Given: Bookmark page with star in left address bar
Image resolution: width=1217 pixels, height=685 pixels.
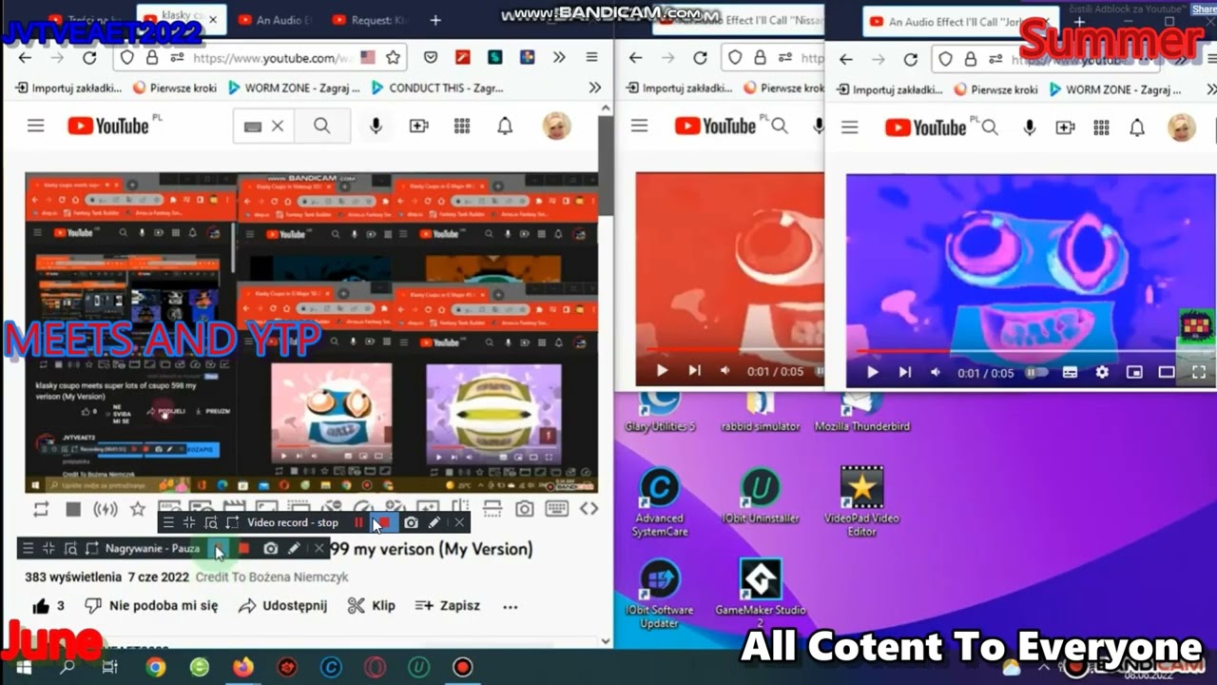Looking at the screenshot, I should 393,57.
